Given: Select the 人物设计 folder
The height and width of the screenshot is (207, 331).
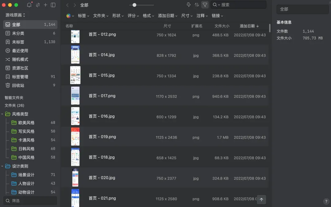Looking at the screenshot, I should pyautogui.click(x=30, y=184).
